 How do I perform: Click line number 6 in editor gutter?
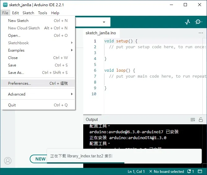click(x=95, y=70)
